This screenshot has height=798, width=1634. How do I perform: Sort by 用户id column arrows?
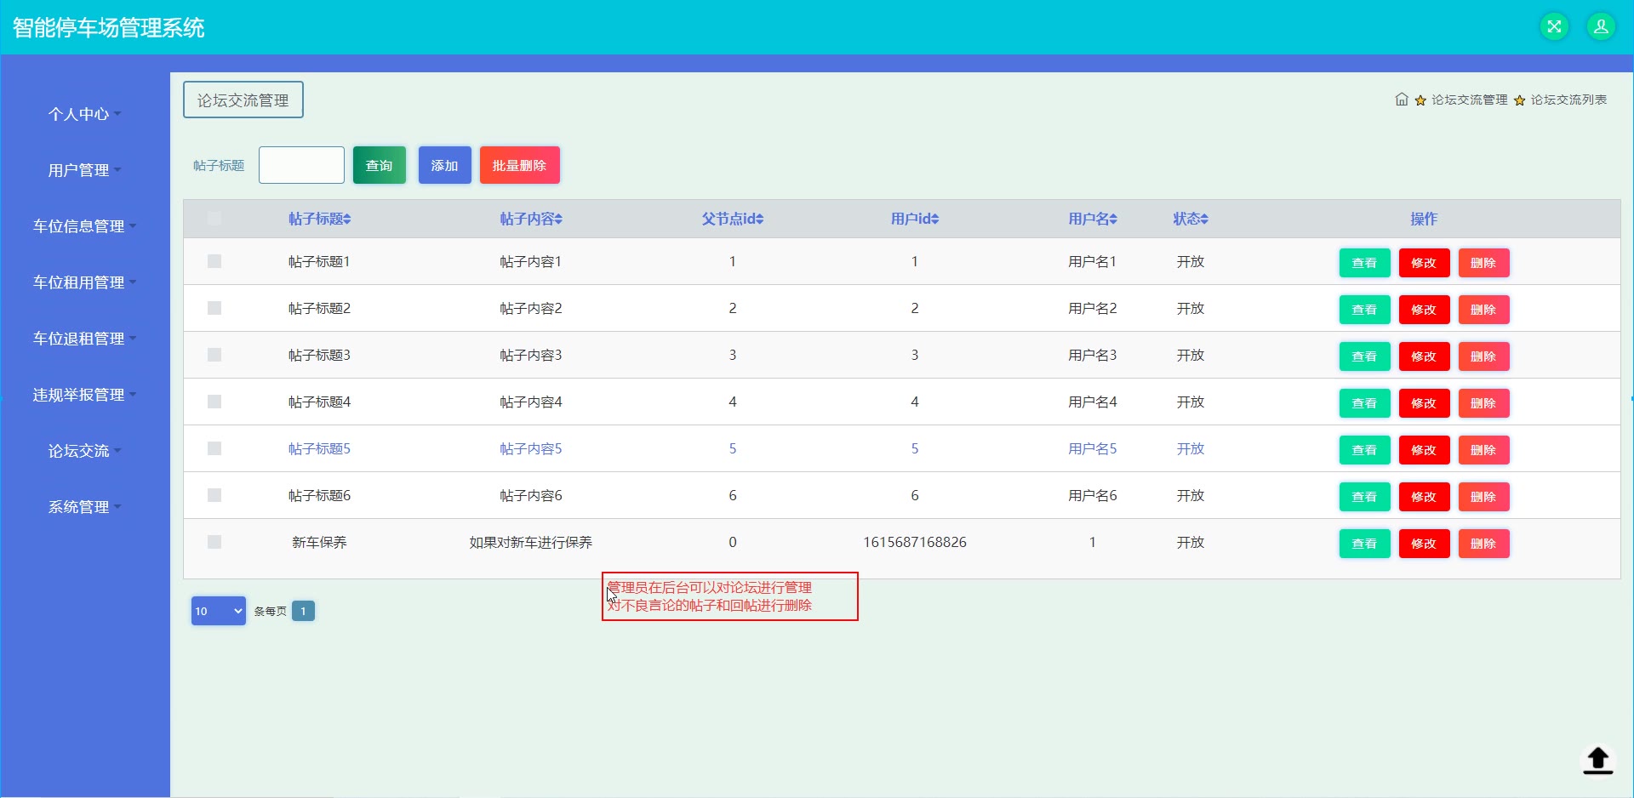pyautogui.click(x=935, y=219)
